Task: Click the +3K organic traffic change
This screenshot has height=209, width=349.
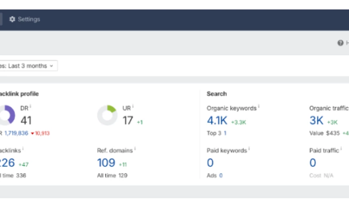Action: click(x=332, y=122)
